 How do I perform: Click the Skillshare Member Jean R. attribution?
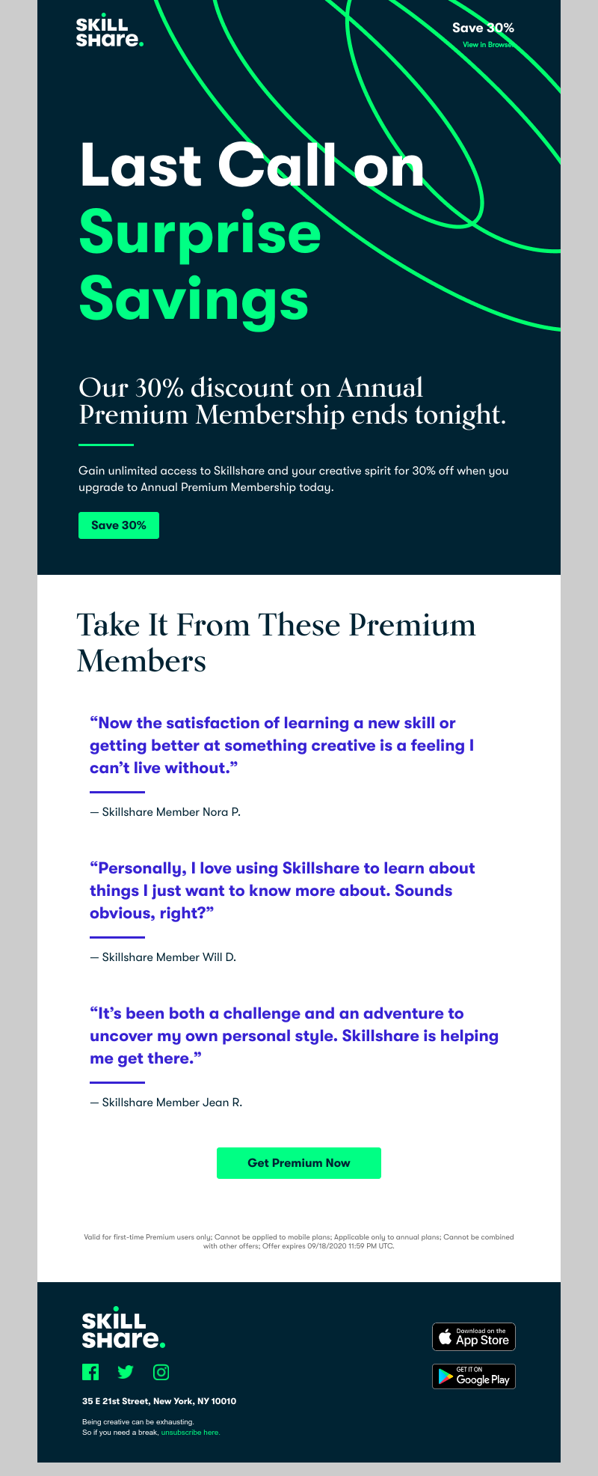pos(166,1103)
